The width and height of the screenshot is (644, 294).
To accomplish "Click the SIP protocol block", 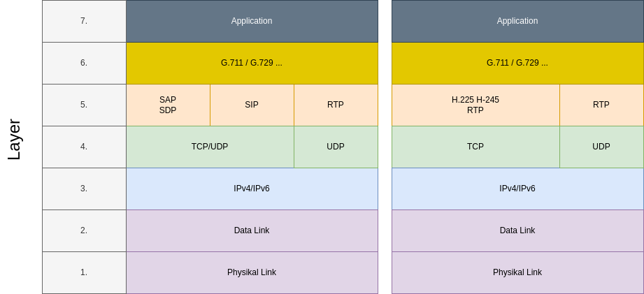I will coord(252,105).
